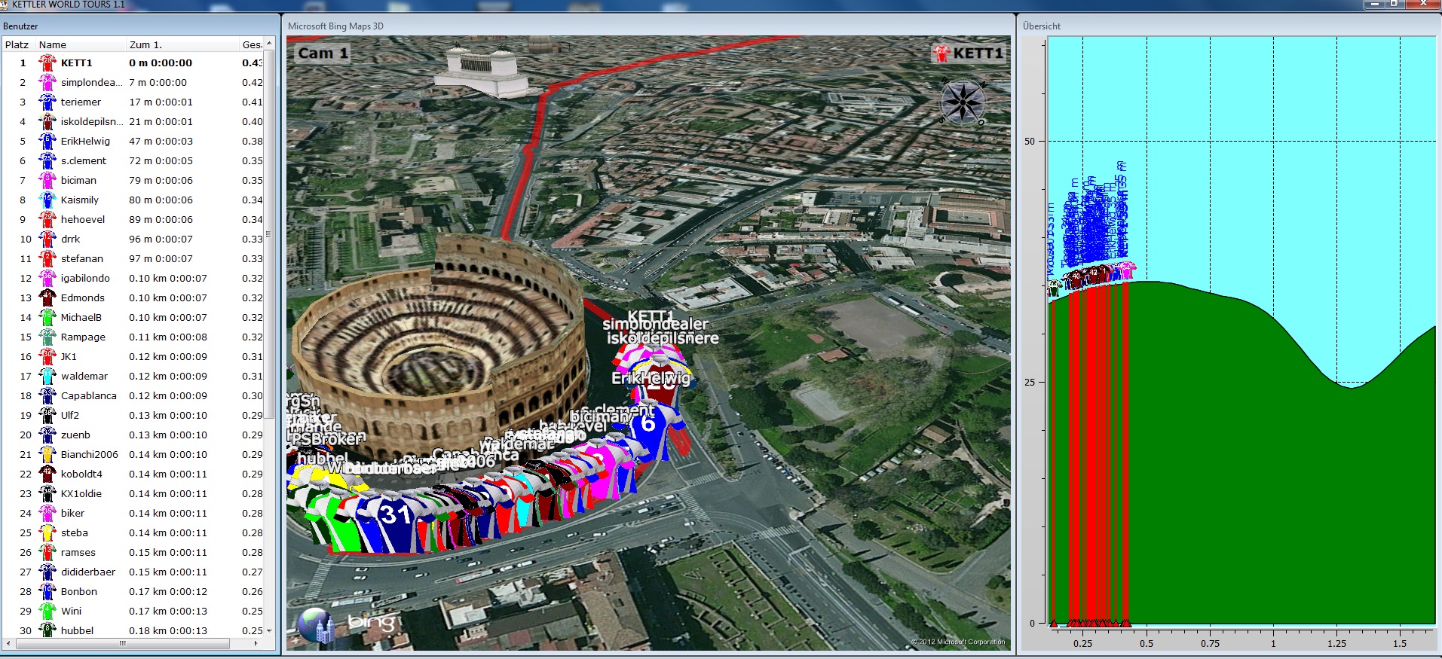Image resolution: width=1442 pixels, height=659 pixels.
Task: Click the 50 label on elevation axis
Action: 1030,142
